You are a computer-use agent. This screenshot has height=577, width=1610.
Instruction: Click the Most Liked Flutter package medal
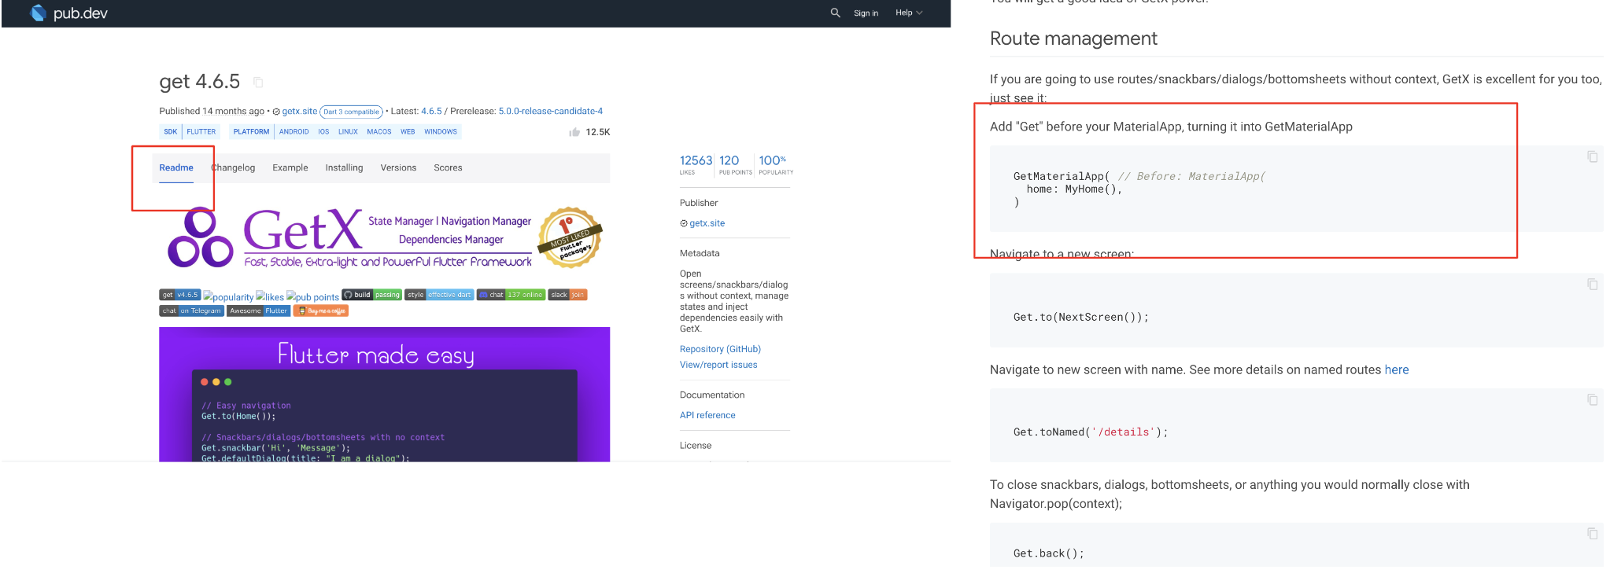(570, 237)
